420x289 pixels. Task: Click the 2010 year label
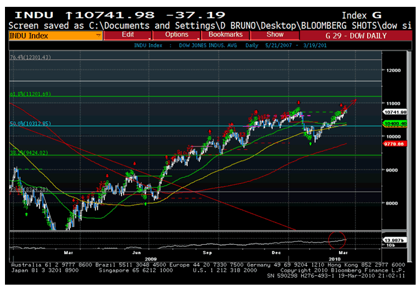click(335, 259)
